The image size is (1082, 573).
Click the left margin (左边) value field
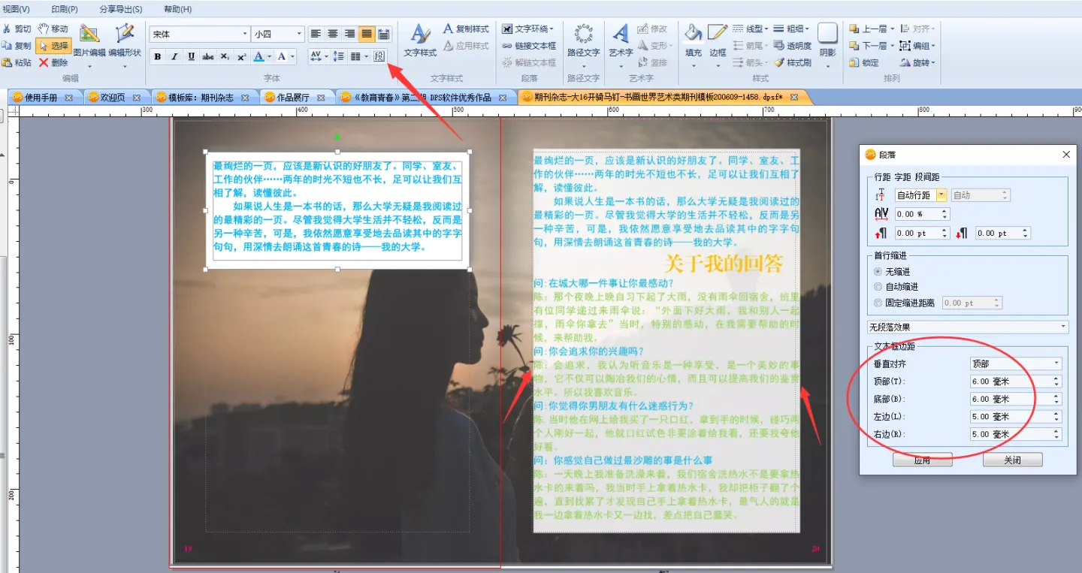1015,417
